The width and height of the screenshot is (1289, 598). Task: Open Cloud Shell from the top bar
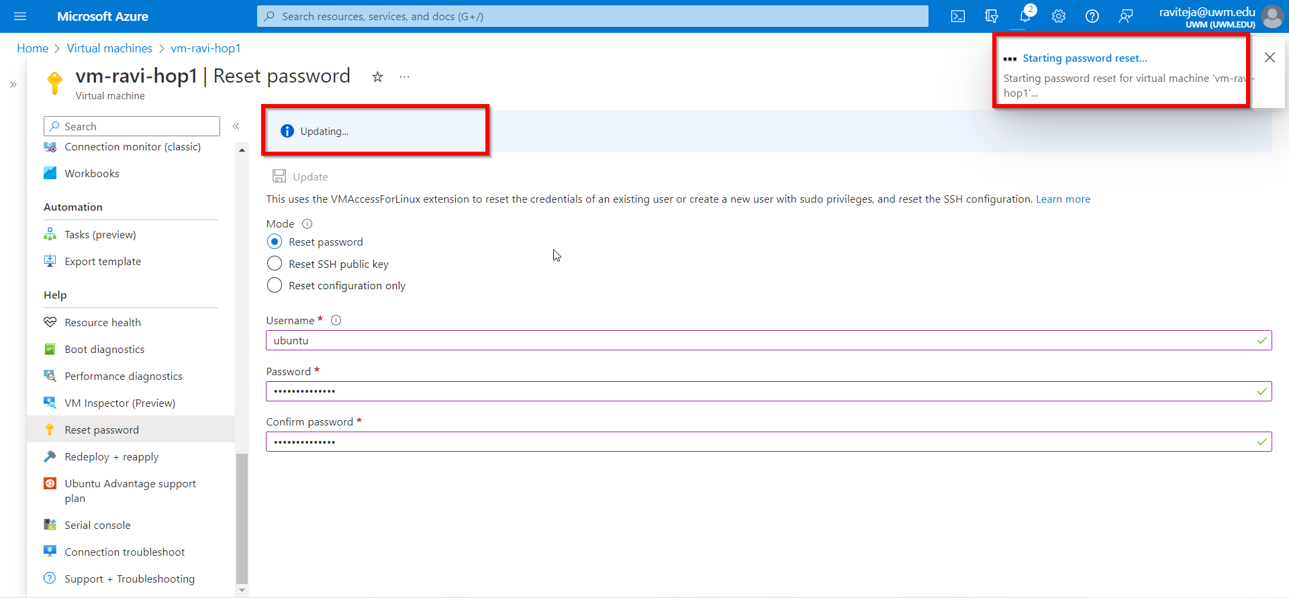pyautogui.click(x=958, y=16)
